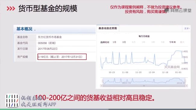Click the asset size 0.19亿元 value
Viewport: 196px width, 110px height.
click(x=62, y=57)
